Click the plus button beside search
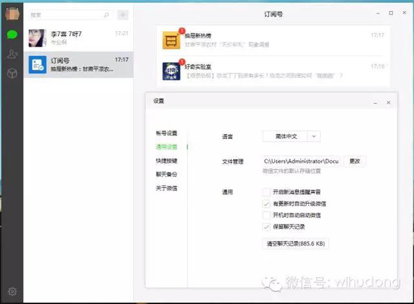The image size is (414, 304). (x=123, y=15)
